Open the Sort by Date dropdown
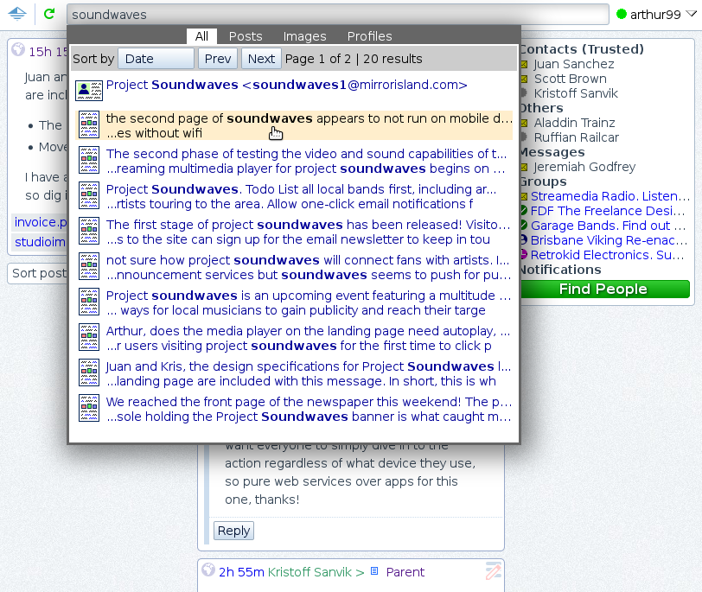 click(156, 59)
